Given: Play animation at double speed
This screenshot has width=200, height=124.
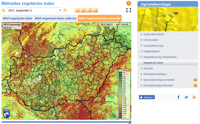Looking at the screenshot, I should (x=89, y=10).
